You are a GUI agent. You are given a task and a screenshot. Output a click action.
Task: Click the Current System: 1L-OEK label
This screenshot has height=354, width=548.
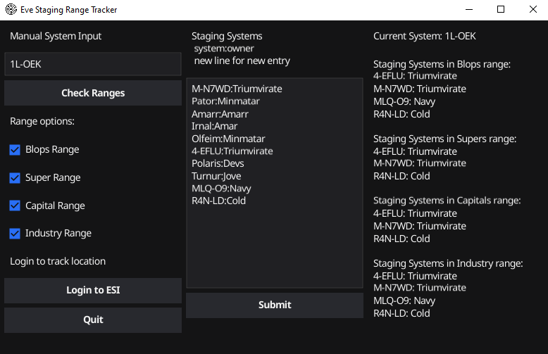(x=424, y=36)
